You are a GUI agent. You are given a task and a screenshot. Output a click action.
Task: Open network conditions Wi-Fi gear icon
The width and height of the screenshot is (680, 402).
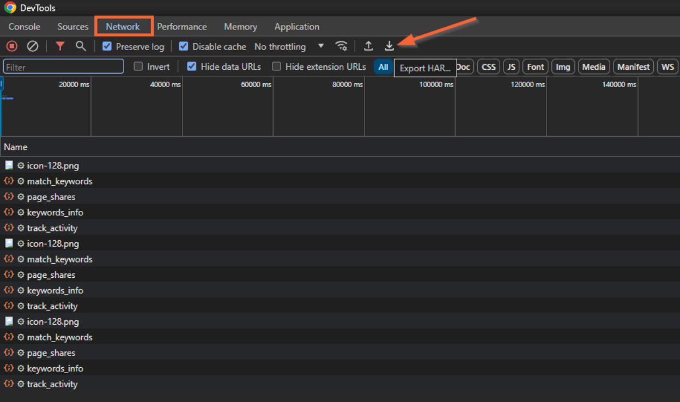pos(342,46)
